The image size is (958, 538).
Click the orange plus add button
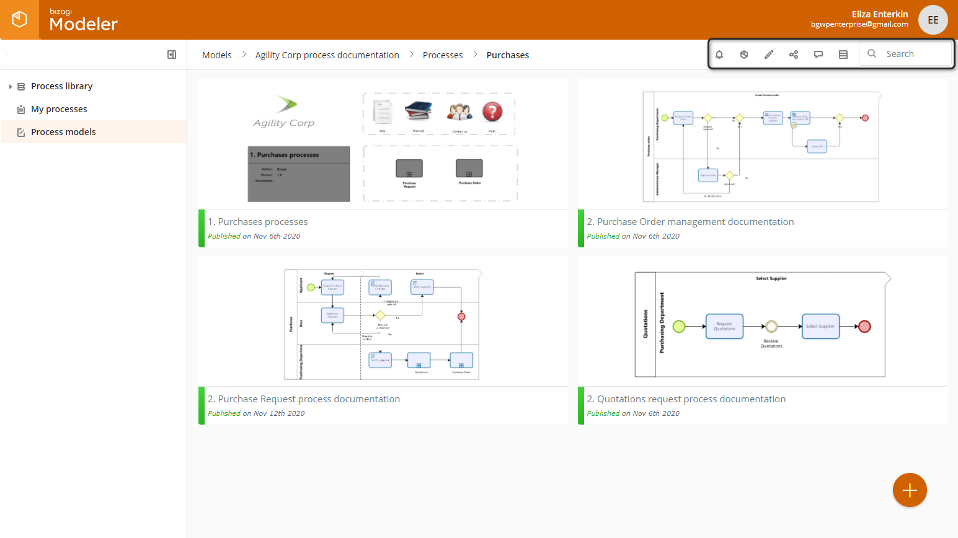pos(910,490)
